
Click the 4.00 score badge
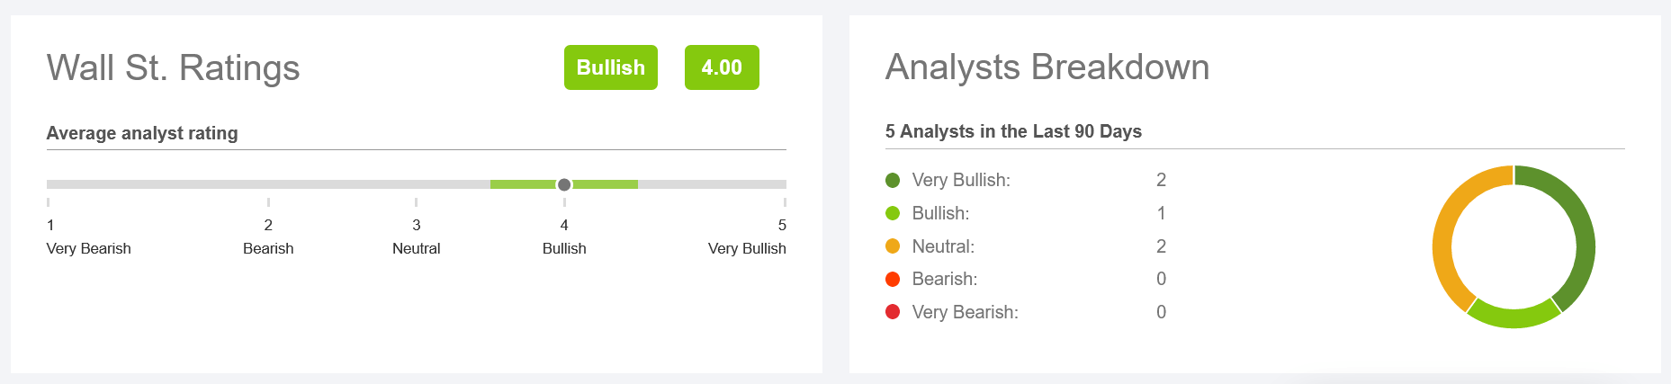[x=722, y=67]
